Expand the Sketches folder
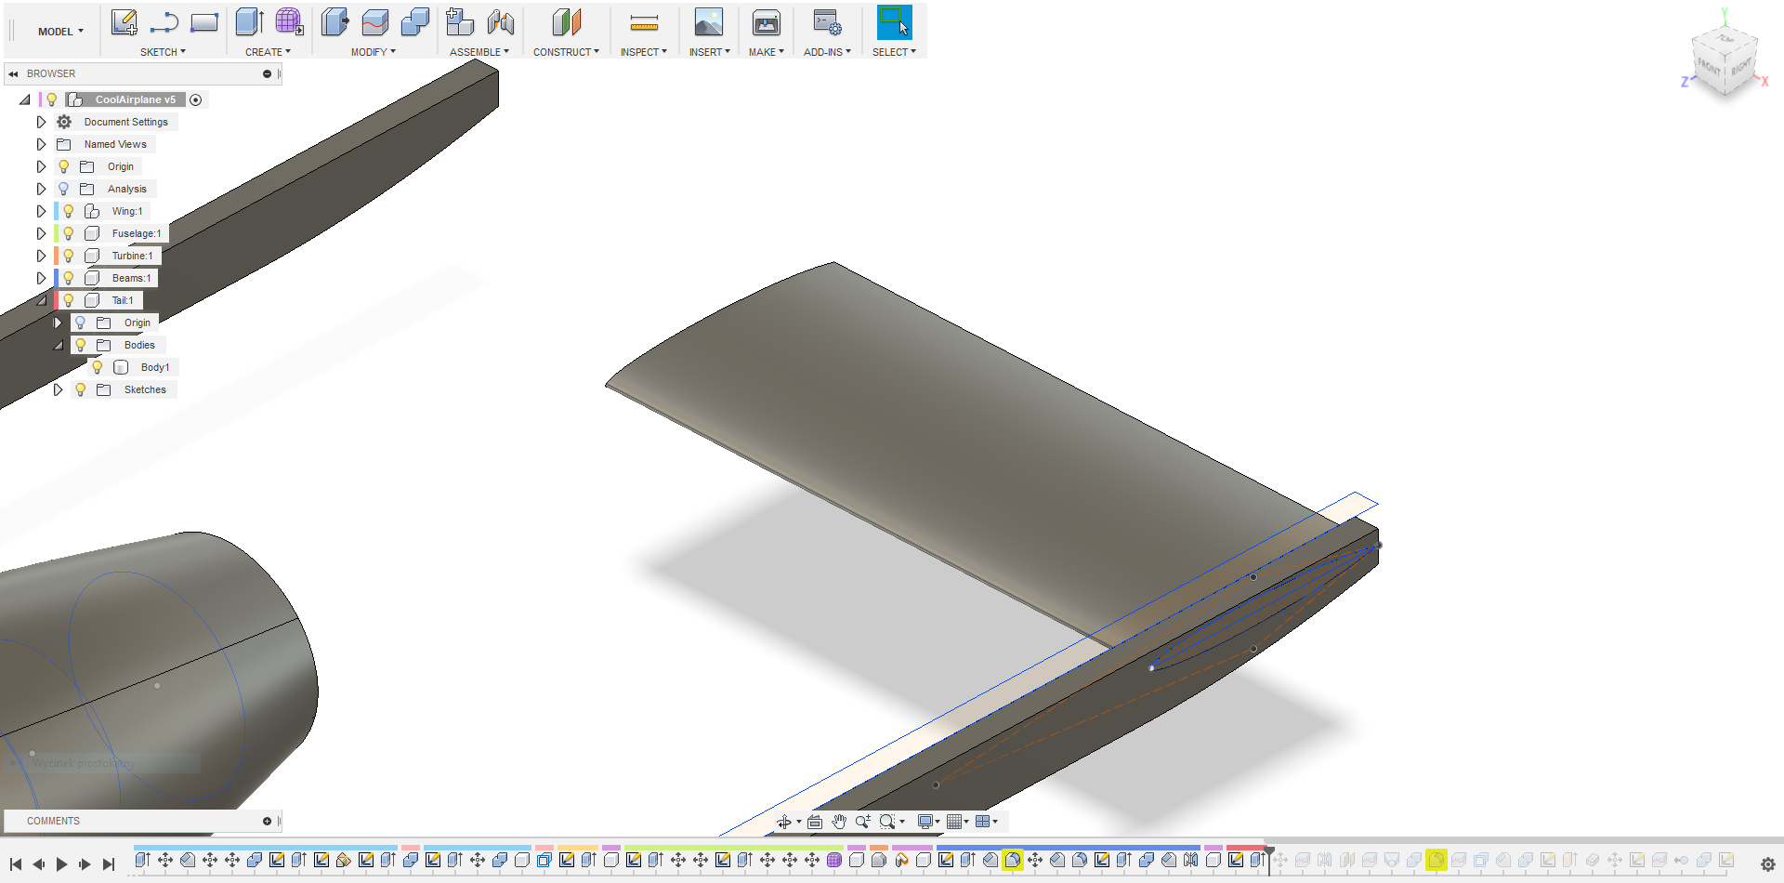 pos(58,389)
